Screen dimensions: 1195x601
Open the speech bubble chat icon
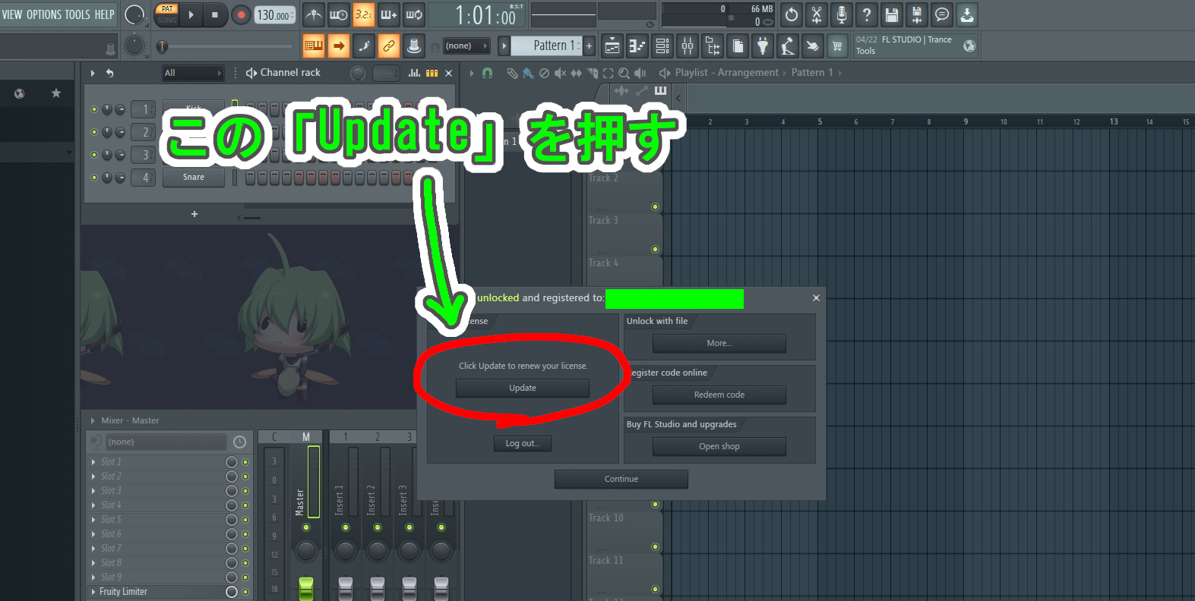[x=942, y=14]
